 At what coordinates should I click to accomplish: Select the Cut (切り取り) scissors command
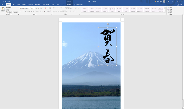[x=9, y=8]
